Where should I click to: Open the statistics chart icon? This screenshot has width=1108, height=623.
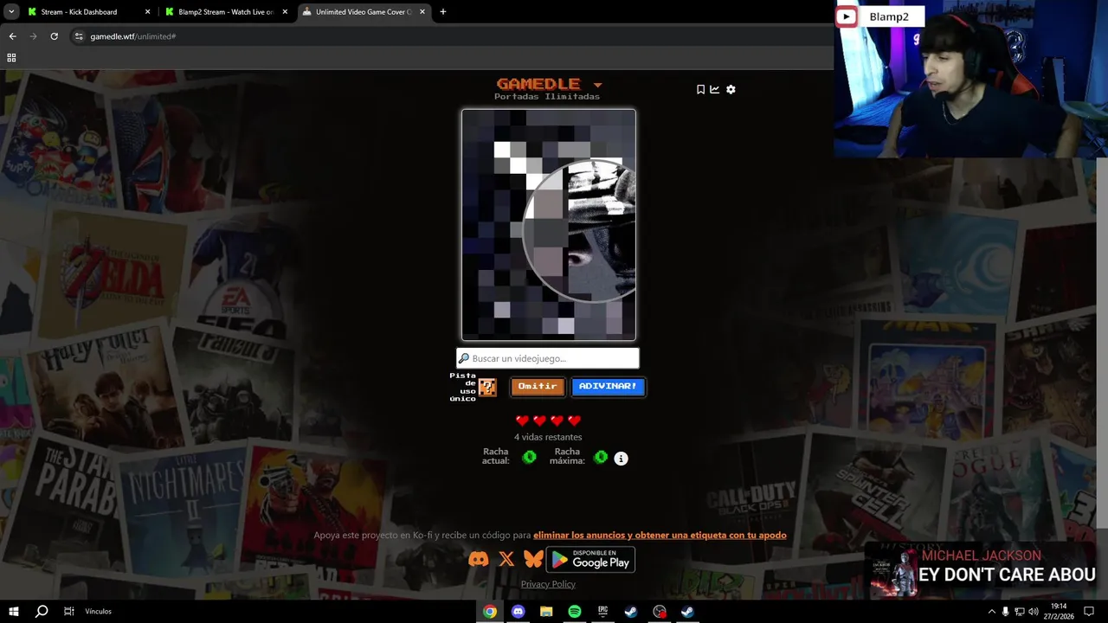point(715,89)
